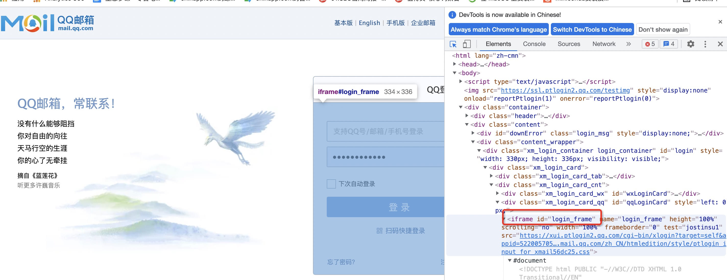The image size is (727, 280).
Task: Expand the script text/javascript node
Action: click(x=461, y=82)
